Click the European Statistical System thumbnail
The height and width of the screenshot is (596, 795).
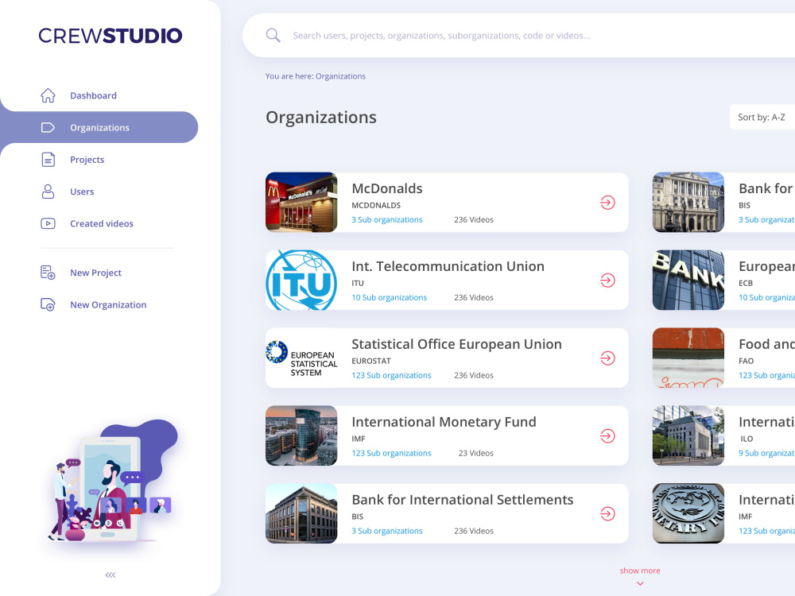[x=301, y=358]
